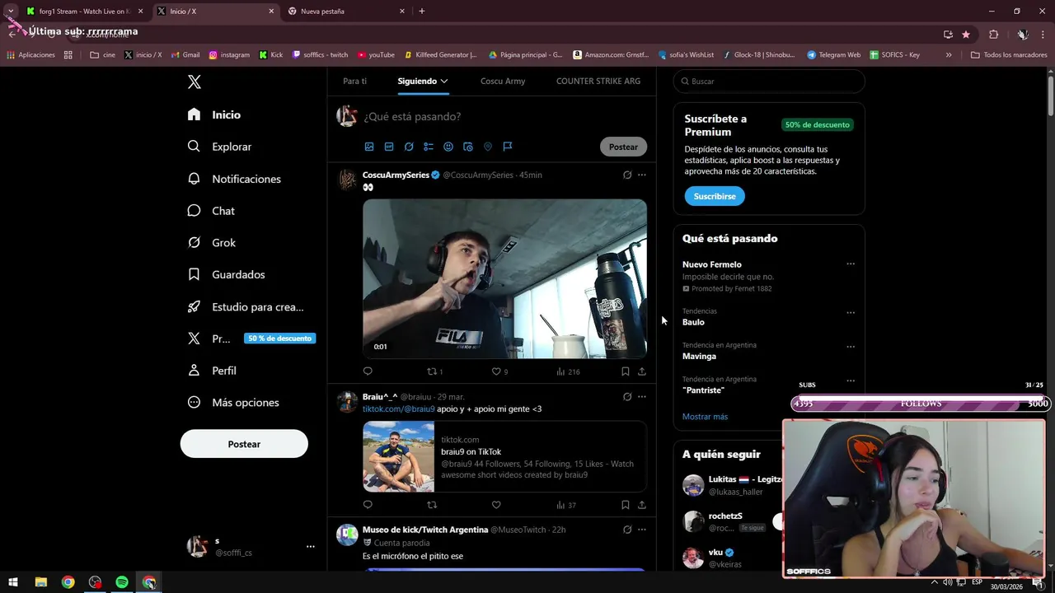Add image to post via media icon
This screenshot has width=1055, height=593.
coord(369,147)
